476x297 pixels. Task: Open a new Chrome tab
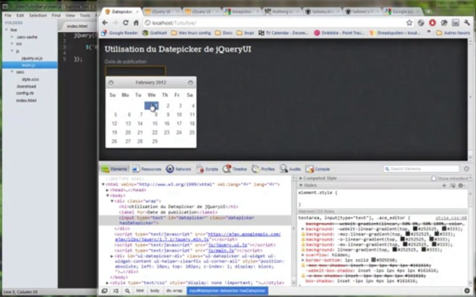pyautogui.click(x=428, y=12)
